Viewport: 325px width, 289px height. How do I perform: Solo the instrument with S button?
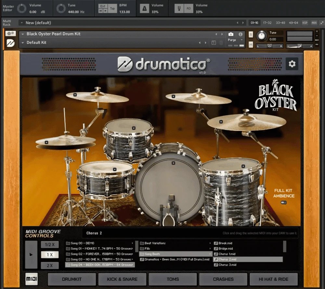pos(251,34)
